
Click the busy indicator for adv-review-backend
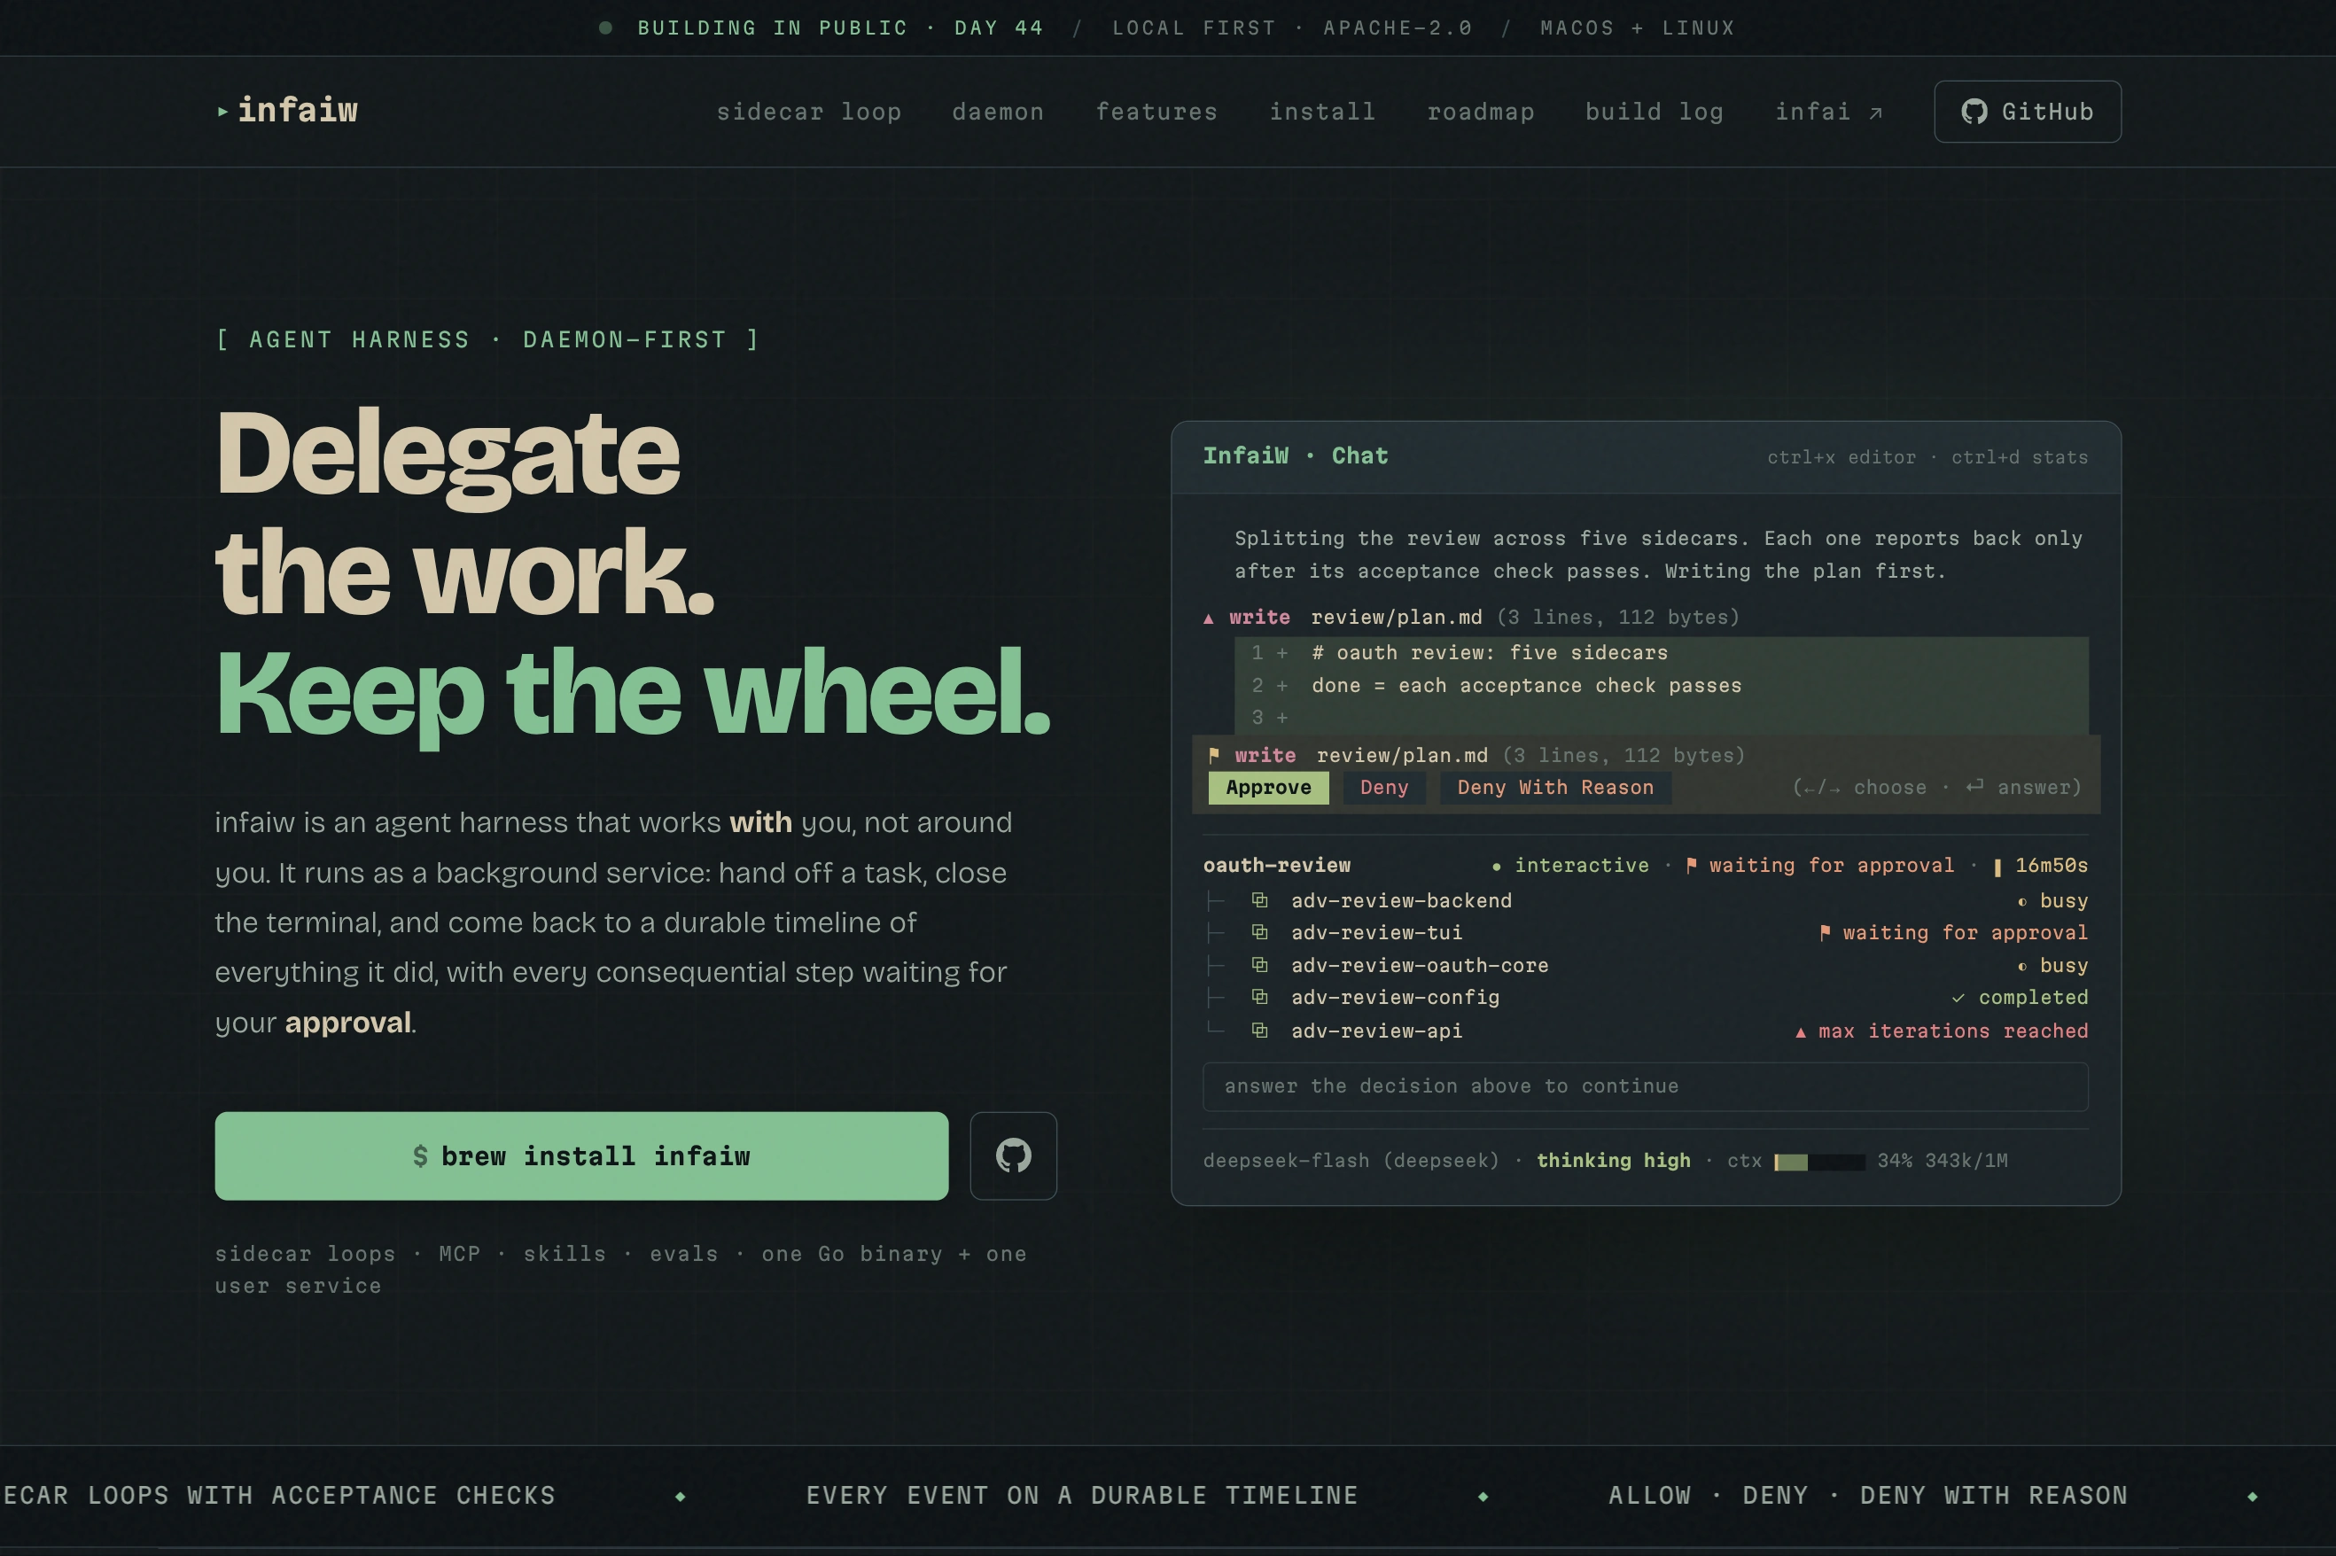pyautogui.click(x=2052, y=901)
